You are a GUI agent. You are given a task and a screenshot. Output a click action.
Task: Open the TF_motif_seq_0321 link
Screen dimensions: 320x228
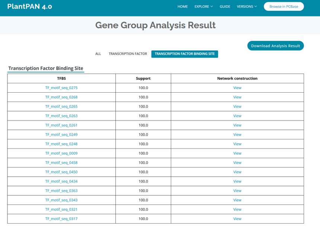point(61,210)
